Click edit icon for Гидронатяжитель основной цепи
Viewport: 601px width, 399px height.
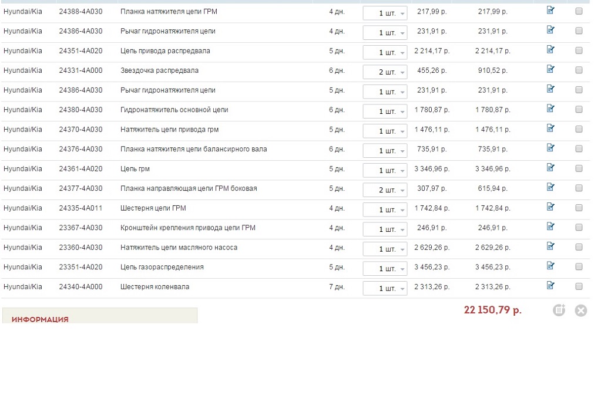[x=550, y=109]
